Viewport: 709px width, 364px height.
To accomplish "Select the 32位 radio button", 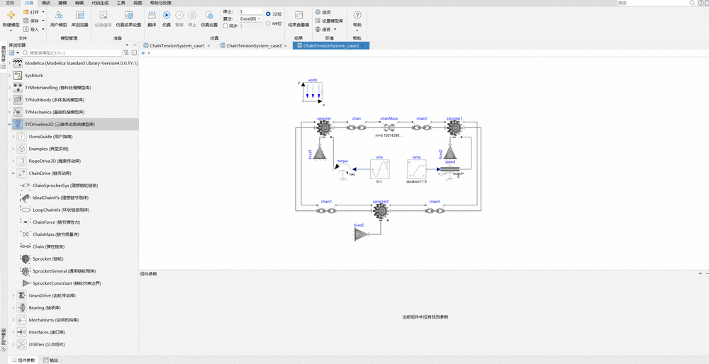I will (268, 14).
